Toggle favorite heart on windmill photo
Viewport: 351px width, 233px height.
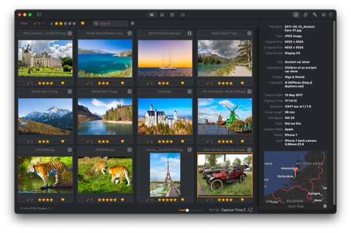242,141
